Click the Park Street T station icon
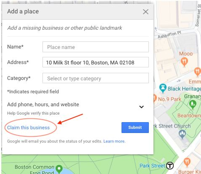Screen dimensions: 201x174 click(170, 166)
